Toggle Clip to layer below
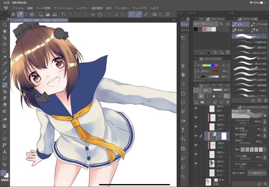The height and width of the screenshot is (187, 269). click(x=201, y=96)
